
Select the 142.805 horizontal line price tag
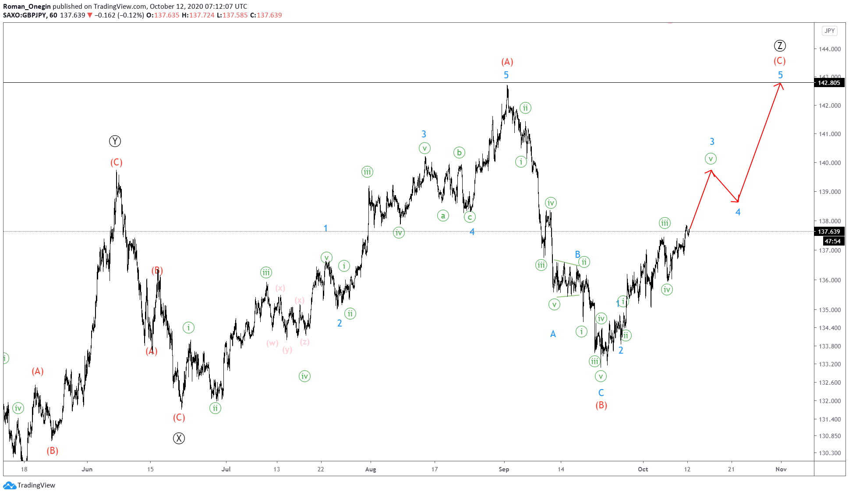829,83
